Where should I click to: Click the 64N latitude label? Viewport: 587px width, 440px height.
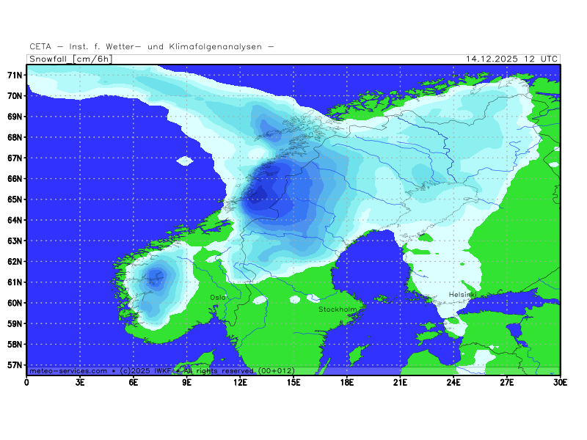(15, 220)
